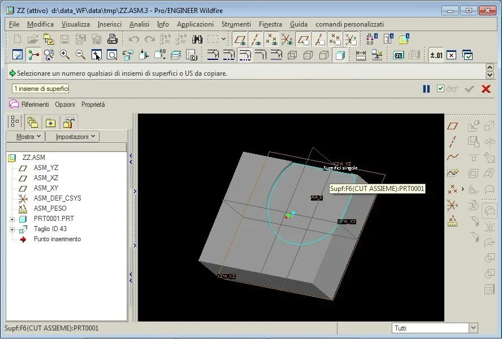Open the Strumenti menu
Screen dimensions: 502x339
(236, 24)
